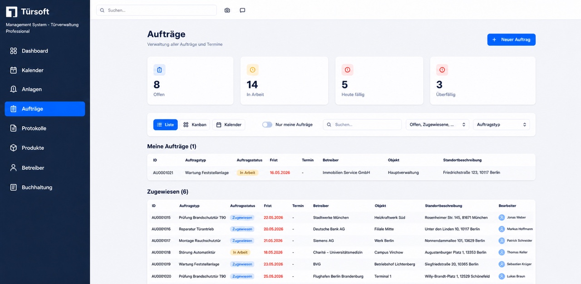The width and height of the screenshot is (581, 284).
Task: Go to Kalender in the sidebar
Action: tap(44, 70)
